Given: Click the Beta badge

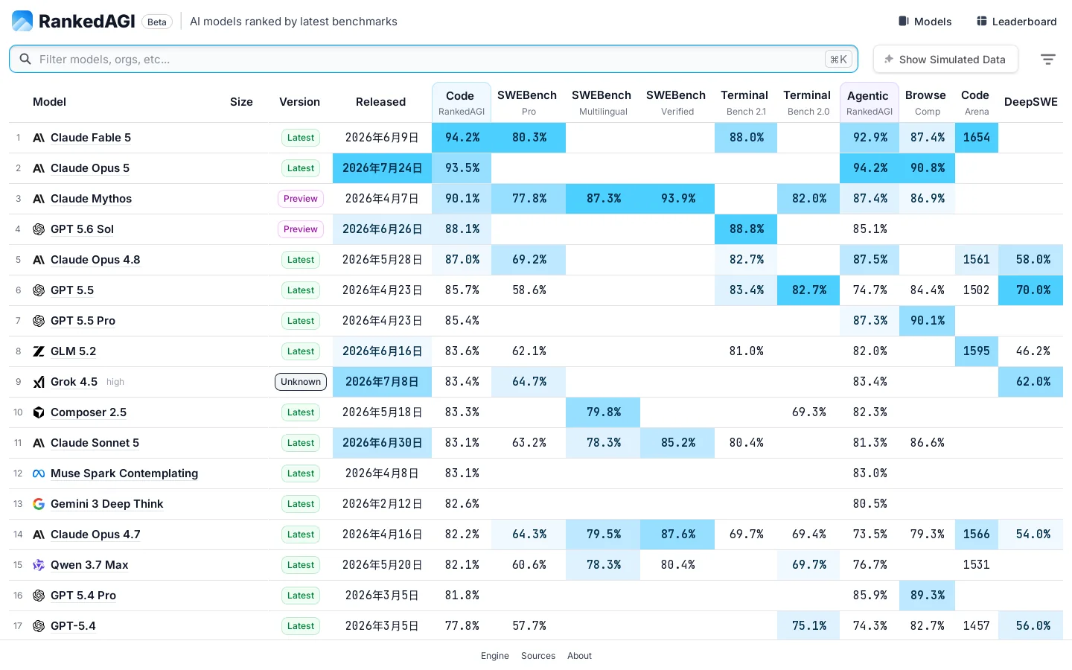Looking at the screenshot, I should coord(157,22).
